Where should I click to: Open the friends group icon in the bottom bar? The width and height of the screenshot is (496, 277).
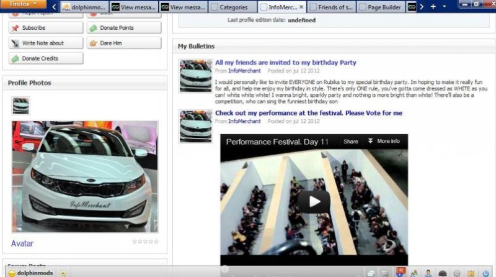414,273
